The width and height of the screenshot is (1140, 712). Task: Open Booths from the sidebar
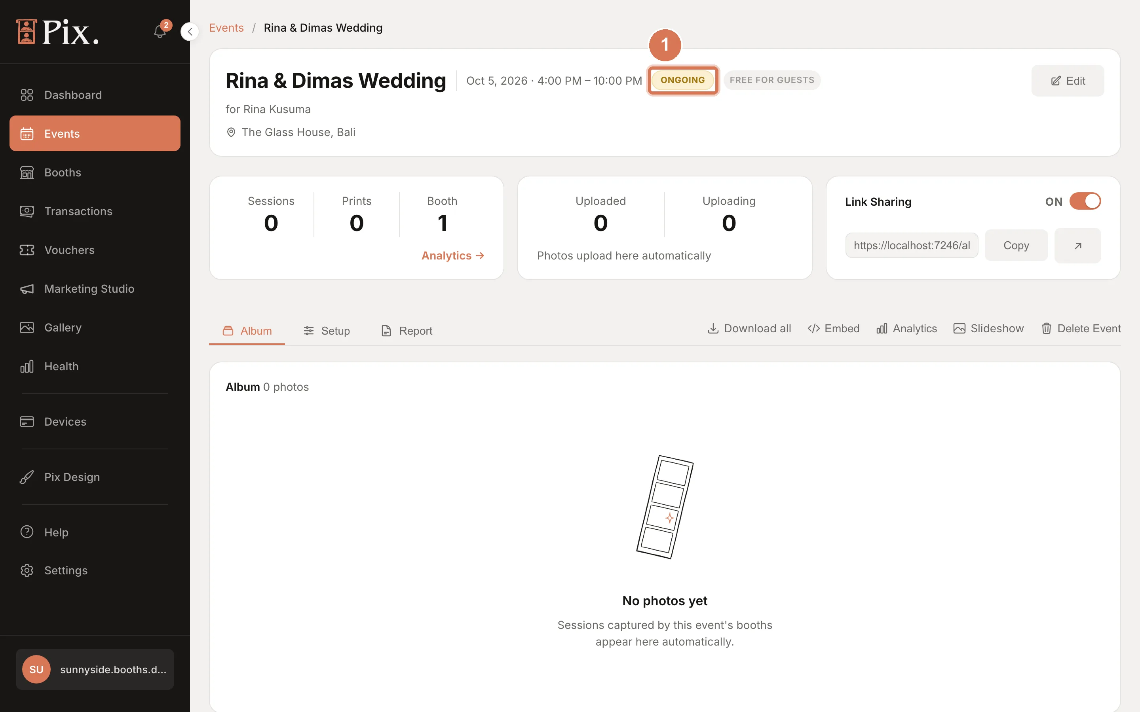click(95, 172)
